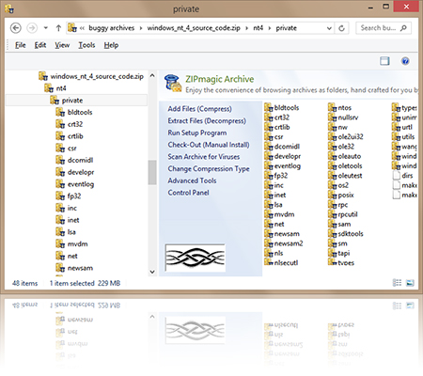Go up one folder level

(x=58, y=28)
